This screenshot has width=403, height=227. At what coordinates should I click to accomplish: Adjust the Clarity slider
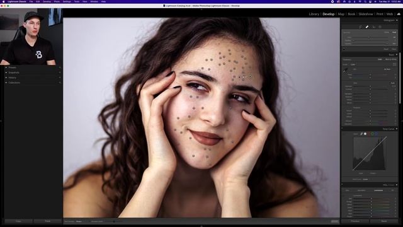coord(371,113)
